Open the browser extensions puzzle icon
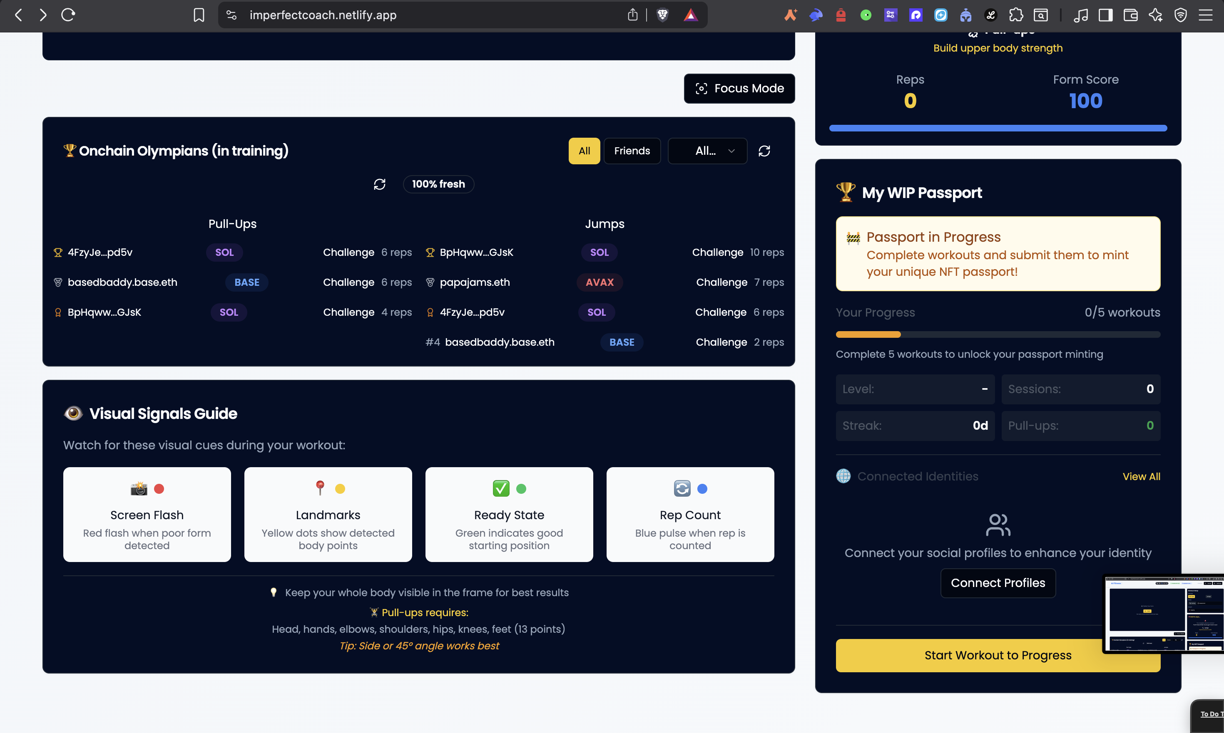Image resolution: width=1224 pixels, height=733 pixels. (x=1016, y=15)
